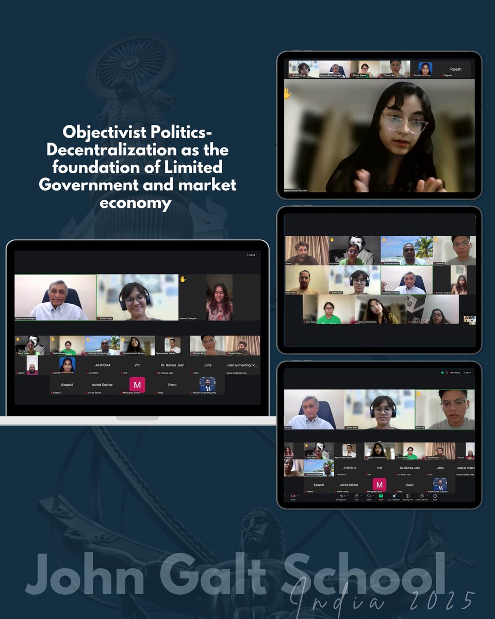
Task: Select Disha Rawat's tile on middle tablet
Action: pos(328,309)
